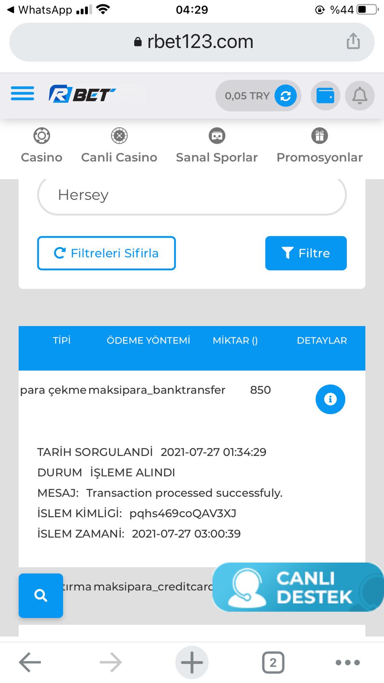Viewport: 384px width, 683px height.
Task: Open the Casino section
Action: click(x=42, y=146)
